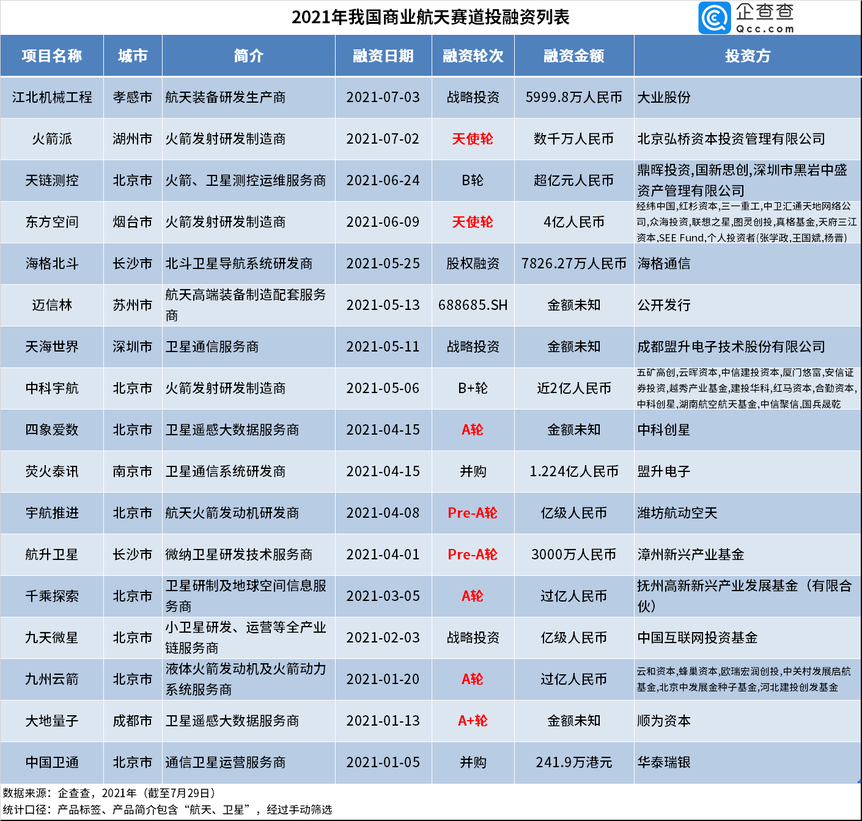Click the 数据来源 footnote line
The width and height of the screenshot is (862, 821).
110,793
